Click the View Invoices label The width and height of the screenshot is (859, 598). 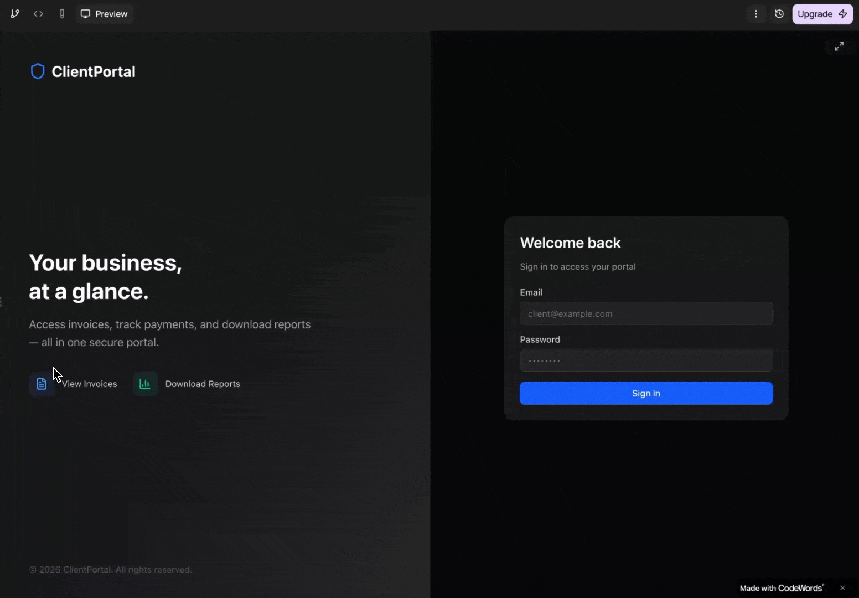90,384
